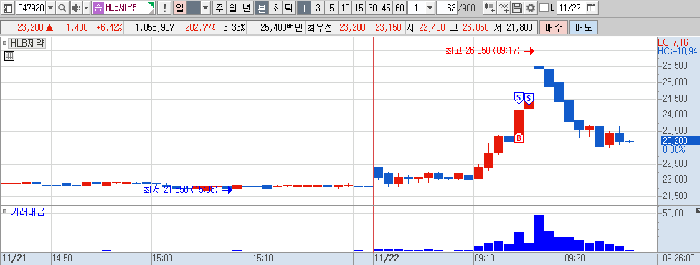Click the 매수 buy button
This screenshot has width=700, height=265.
[554, 28]
